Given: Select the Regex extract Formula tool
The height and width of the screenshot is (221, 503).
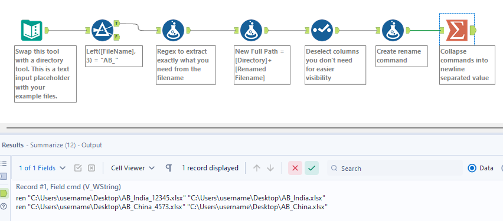Looking at the screenshot, I should click(173, 31).
